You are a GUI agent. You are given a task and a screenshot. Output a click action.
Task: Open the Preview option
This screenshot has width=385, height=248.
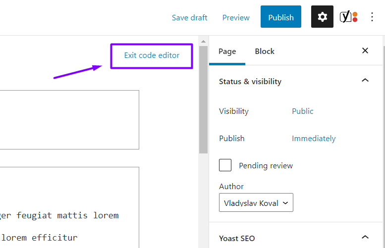click(236, 18)
